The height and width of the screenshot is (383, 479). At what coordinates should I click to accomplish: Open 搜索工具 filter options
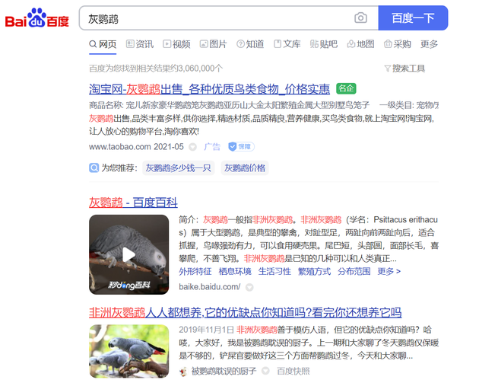[404, 69]
